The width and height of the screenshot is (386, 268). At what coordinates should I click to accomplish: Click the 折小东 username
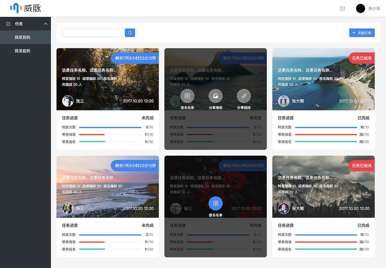(x=374, y=9)
